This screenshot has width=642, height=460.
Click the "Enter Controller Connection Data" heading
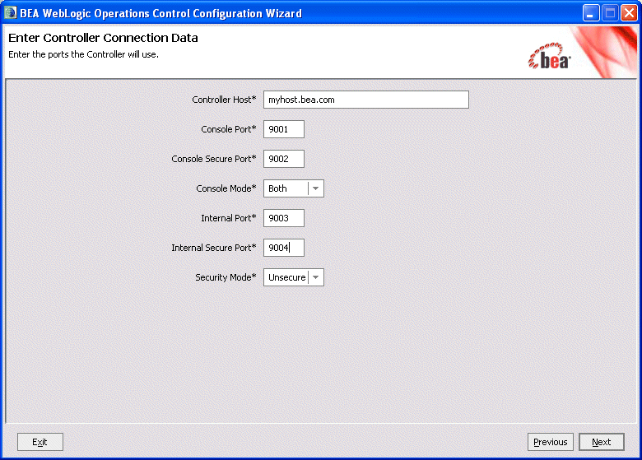[x=103, y=38]
